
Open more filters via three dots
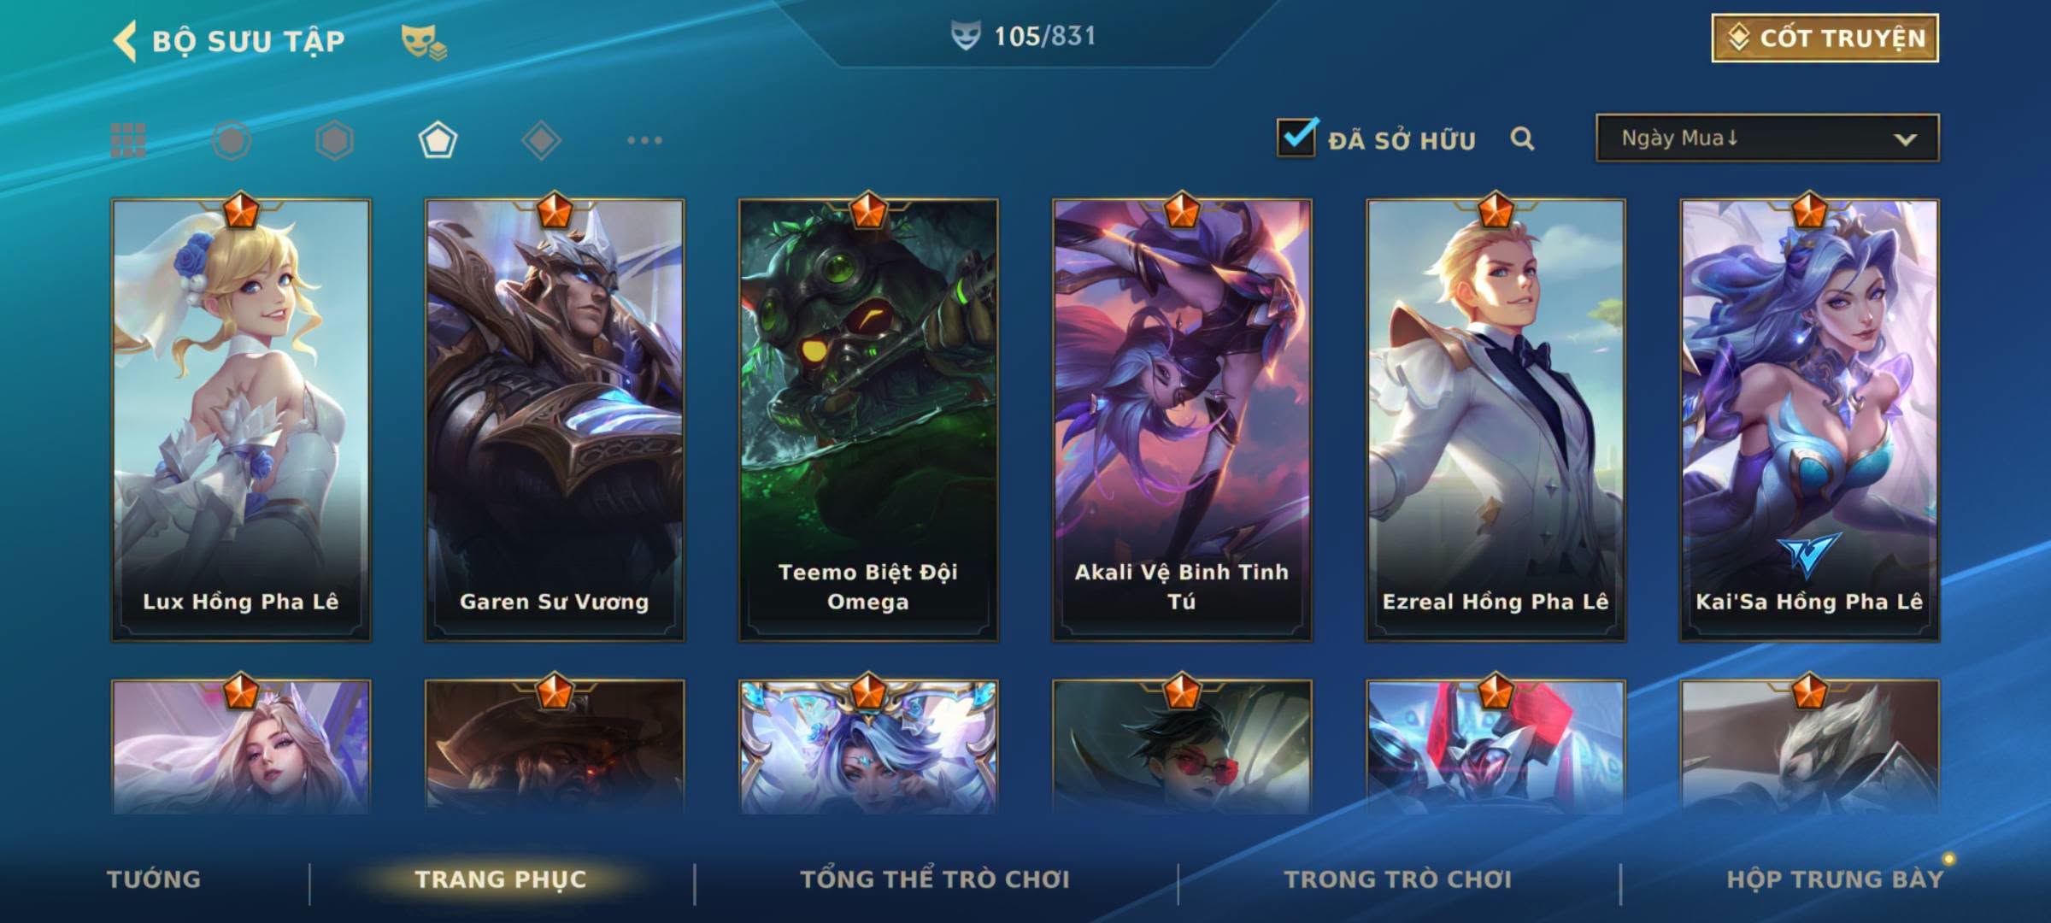[644, 140]
